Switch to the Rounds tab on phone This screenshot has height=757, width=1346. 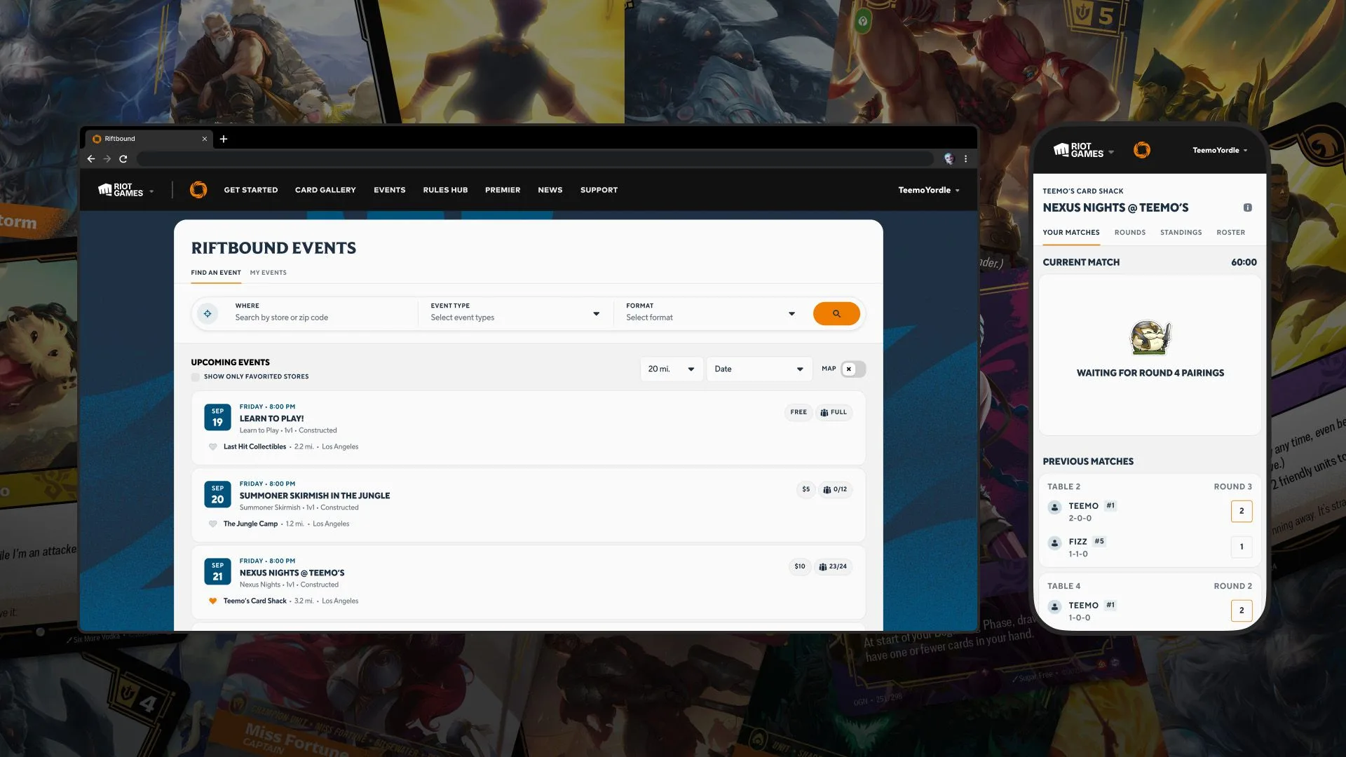(x=1130, y=233)
